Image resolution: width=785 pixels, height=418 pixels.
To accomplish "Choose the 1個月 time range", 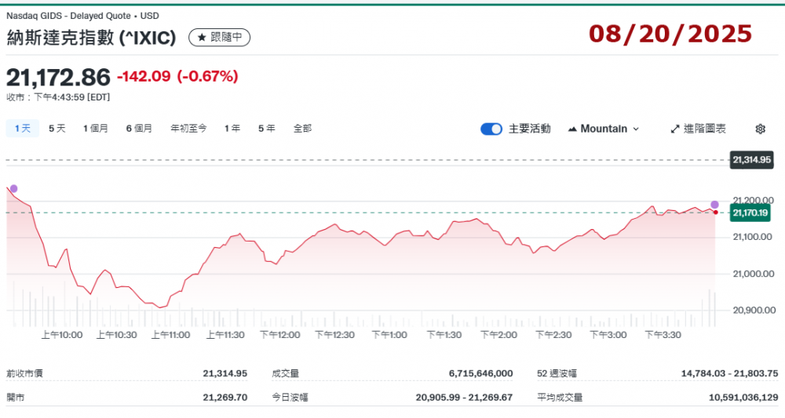I will 96,129.
